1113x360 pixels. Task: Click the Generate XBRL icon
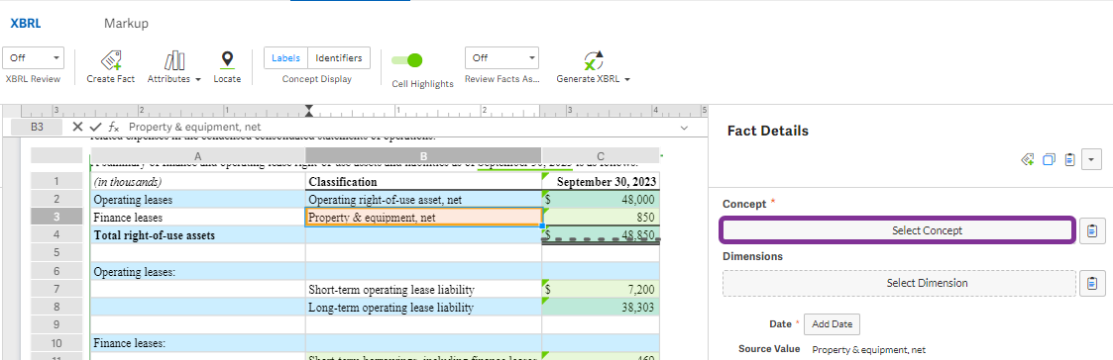(x=593, y=60)
